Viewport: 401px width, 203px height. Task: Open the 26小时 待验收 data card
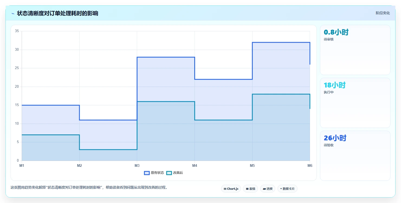coord(355,156)
